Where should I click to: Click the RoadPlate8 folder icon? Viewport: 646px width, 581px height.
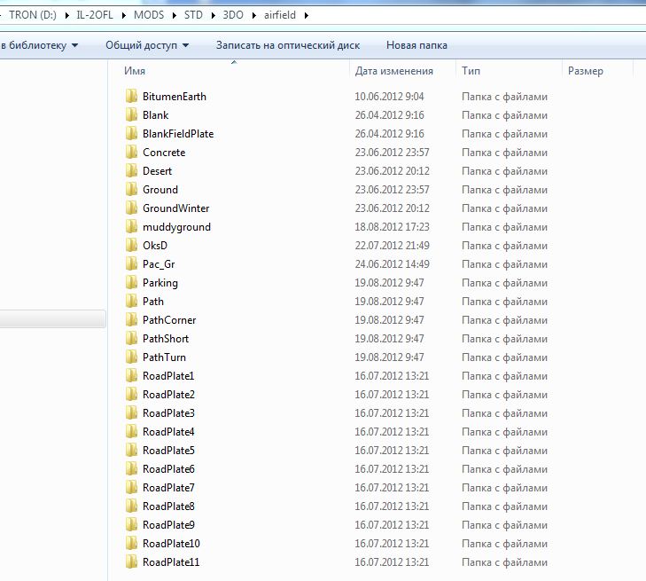(131, 506)
